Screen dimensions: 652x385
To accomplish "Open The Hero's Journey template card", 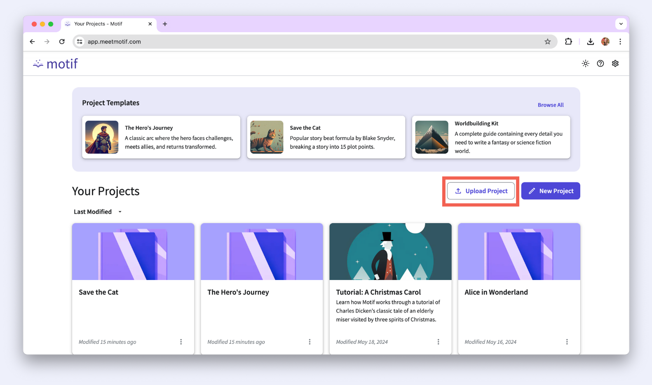I will pos(161,137).
